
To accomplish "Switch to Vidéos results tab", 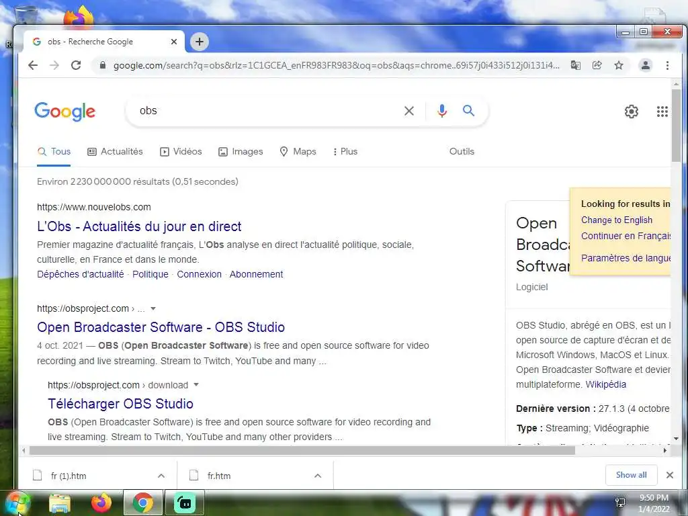I will (x=181, y=151).
